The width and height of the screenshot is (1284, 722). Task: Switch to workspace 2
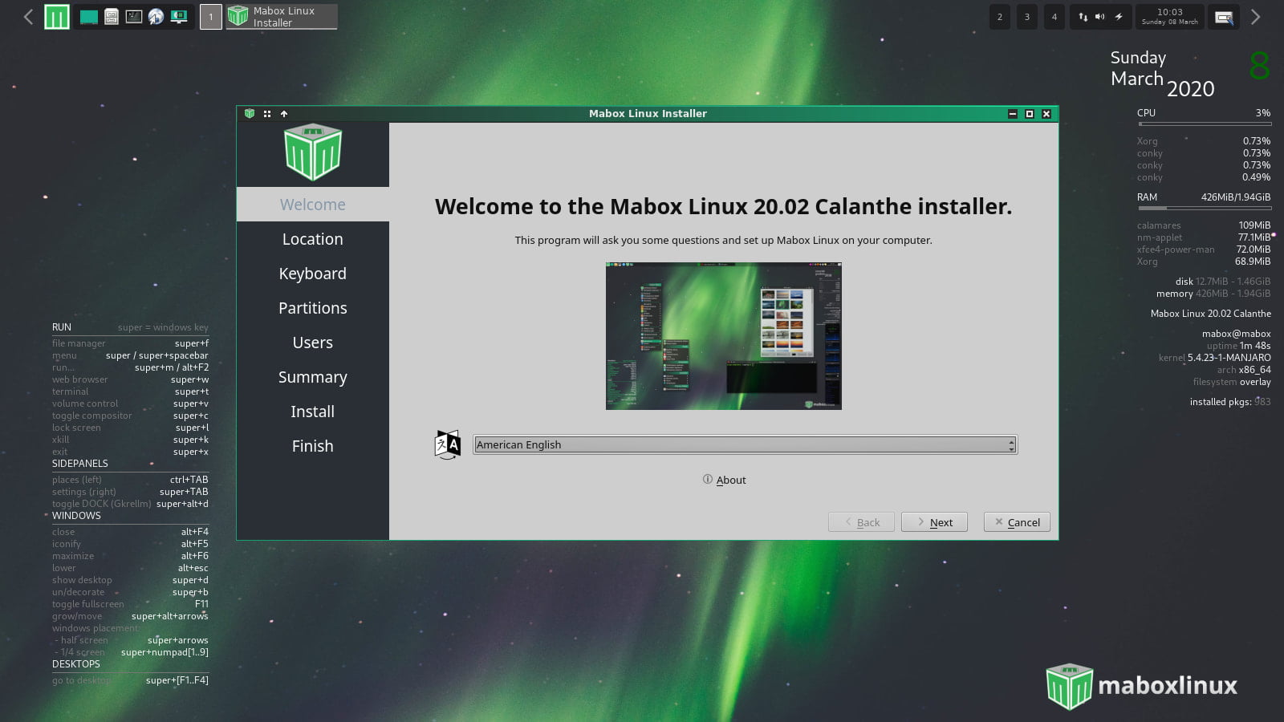1000,17
